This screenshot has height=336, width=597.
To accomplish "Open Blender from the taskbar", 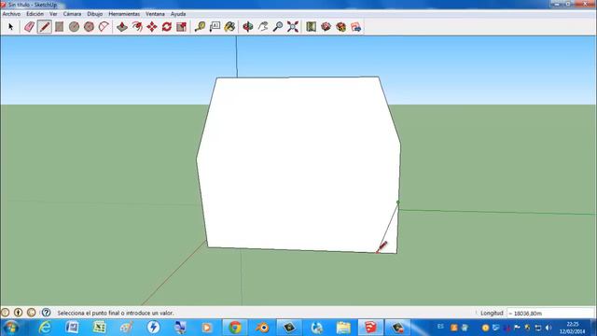I will coord(262,328).
